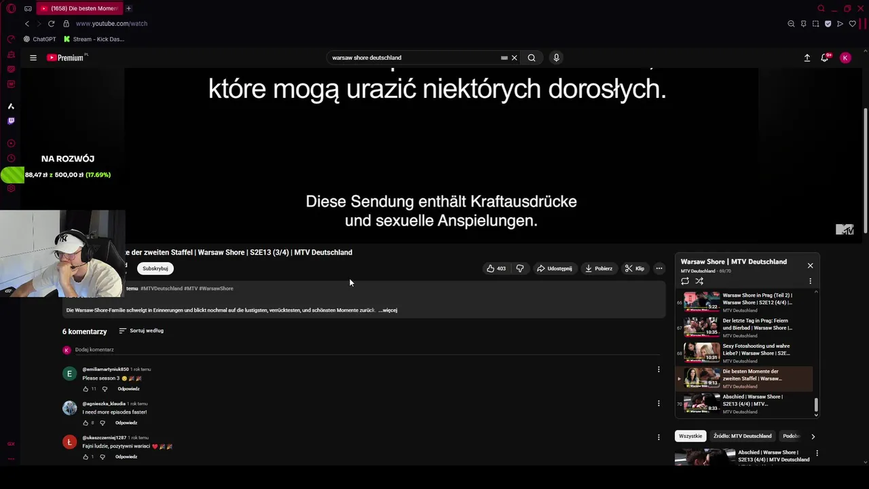
Task: Download the video with Pobierz
Action: coord(599,268)
